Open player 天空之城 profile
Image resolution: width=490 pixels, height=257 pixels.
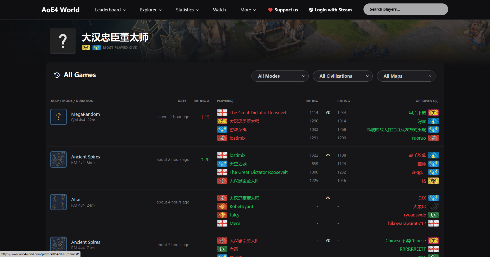(x=238, y=164)
